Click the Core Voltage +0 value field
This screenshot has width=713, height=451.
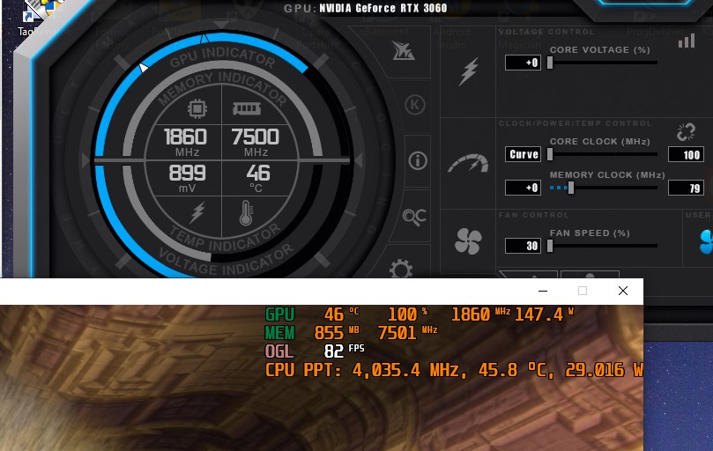click(523, 63)
